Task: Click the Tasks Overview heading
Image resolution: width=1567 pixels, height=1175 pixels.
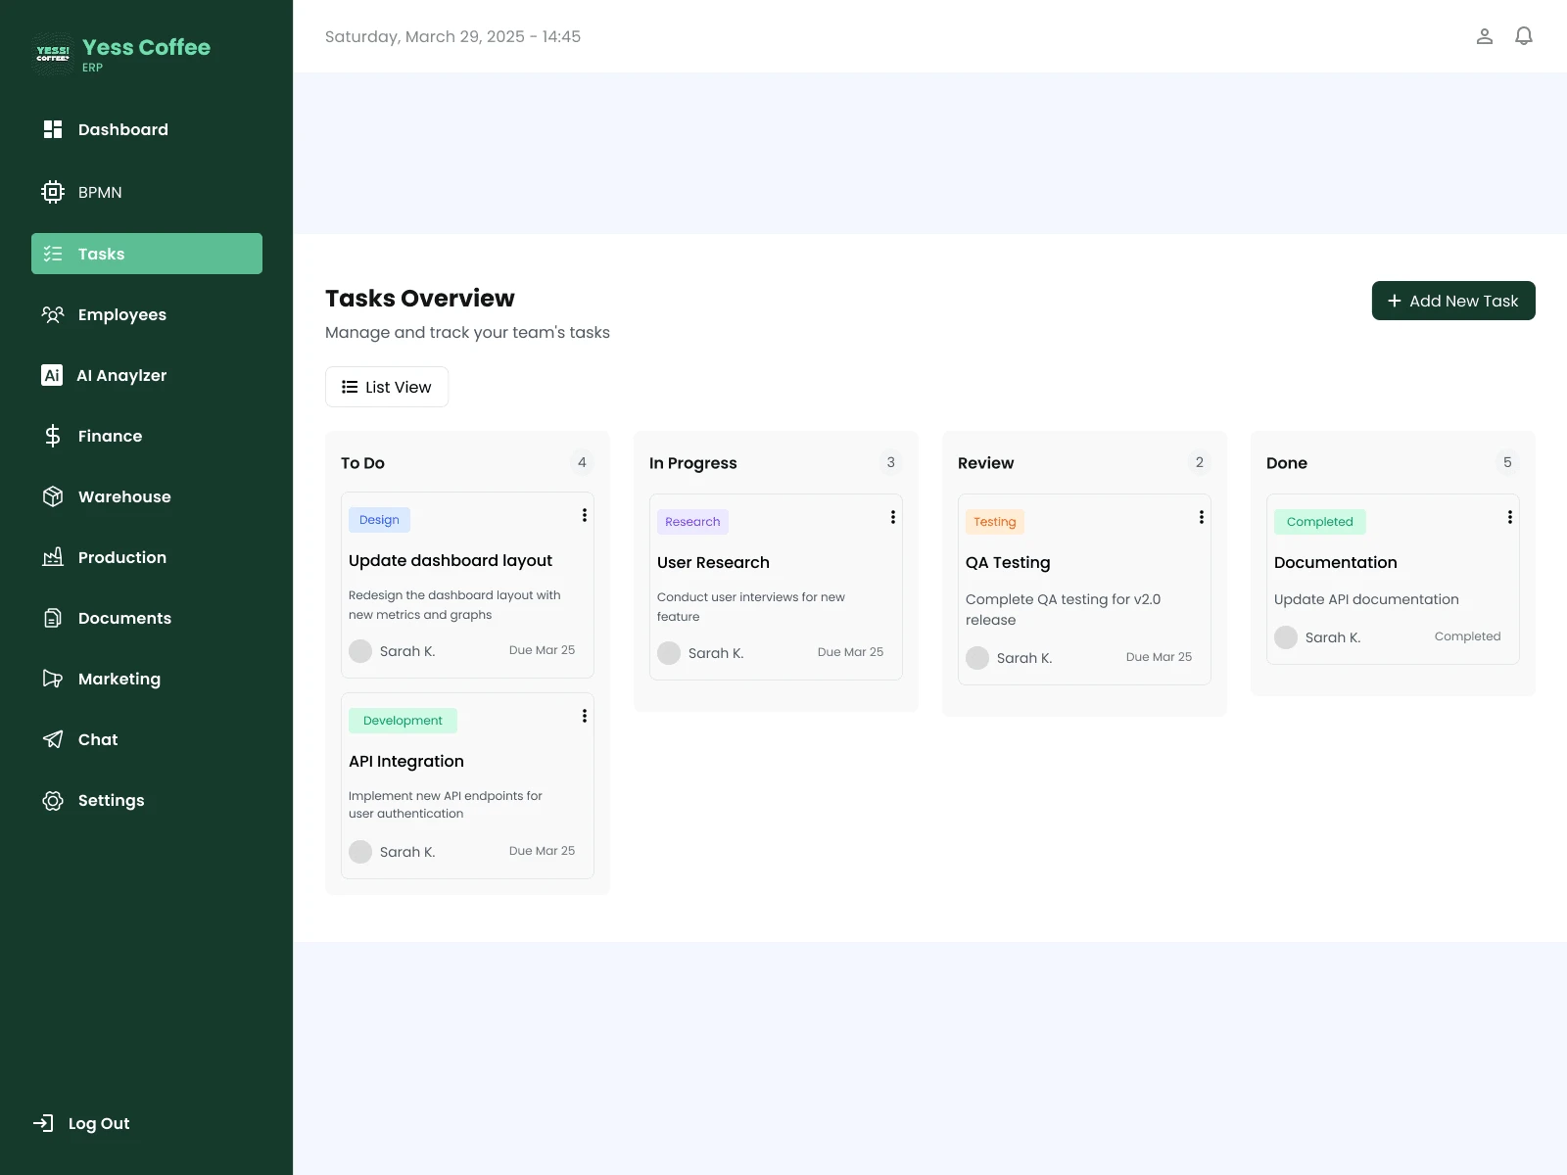Action: (x=420, y=299)
